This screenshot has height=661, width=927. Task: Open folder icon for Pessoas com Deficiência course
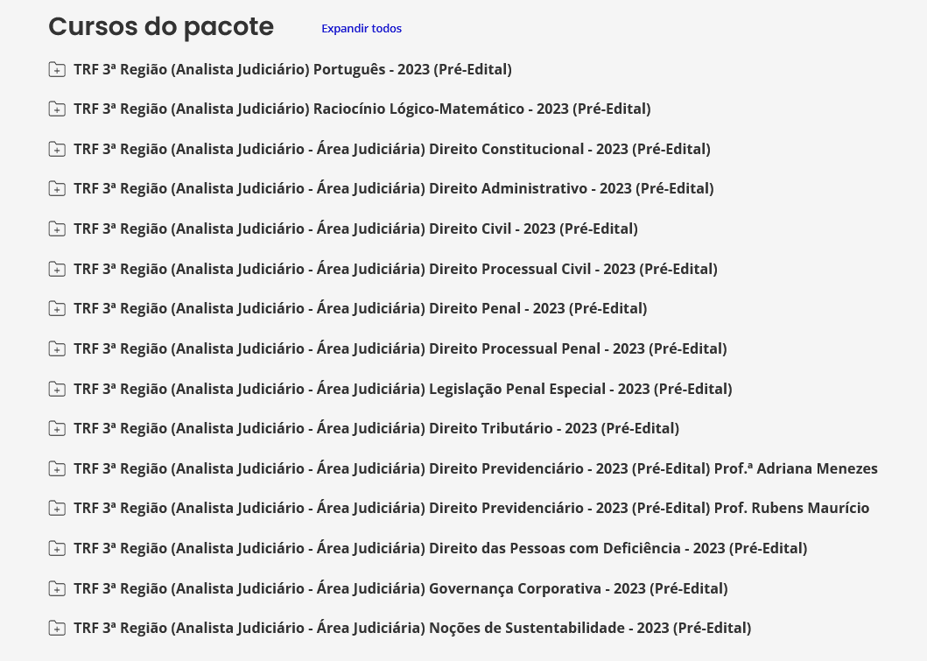57,549
